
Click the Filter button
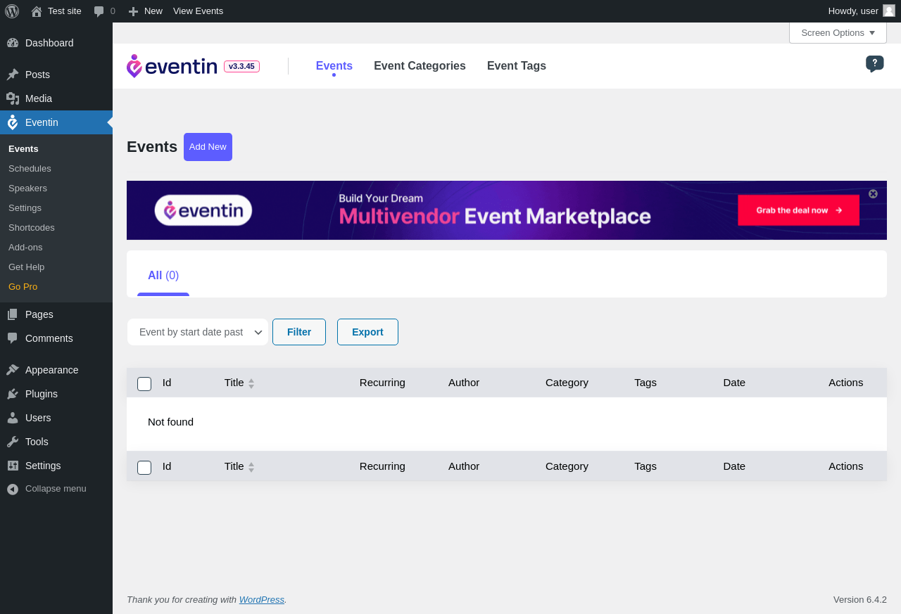tap(299, 332)
